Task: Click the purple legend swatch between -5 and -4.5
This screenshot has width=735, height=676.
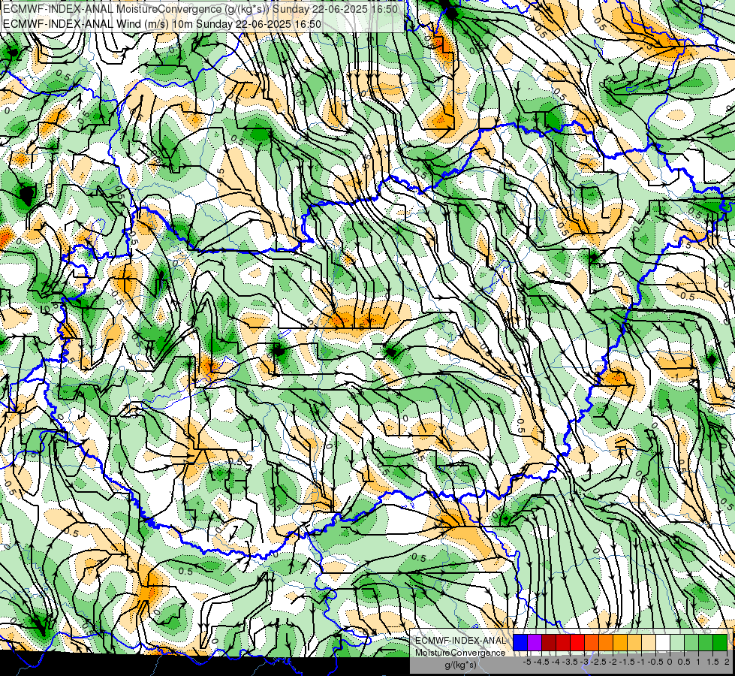Action: click(535, 643)
